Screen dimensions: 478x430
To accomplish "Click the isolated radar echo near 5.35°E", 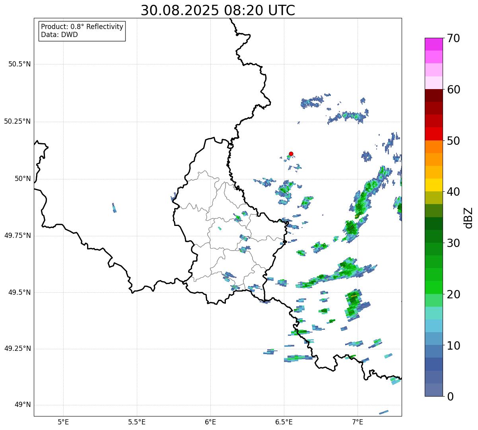I will [x=114, y=208].
